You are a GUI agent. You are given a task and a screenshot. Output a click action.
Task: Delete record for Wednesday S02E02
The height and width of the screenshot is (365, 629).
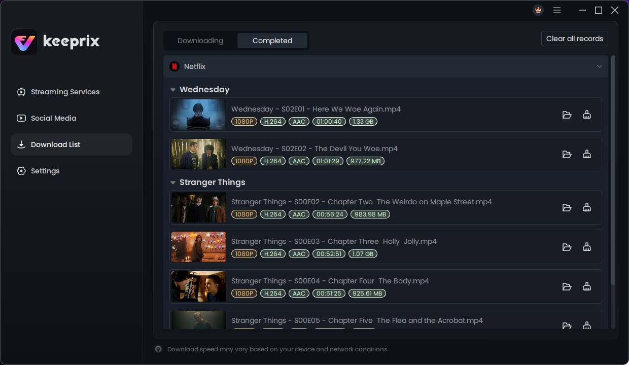(587, 154)
